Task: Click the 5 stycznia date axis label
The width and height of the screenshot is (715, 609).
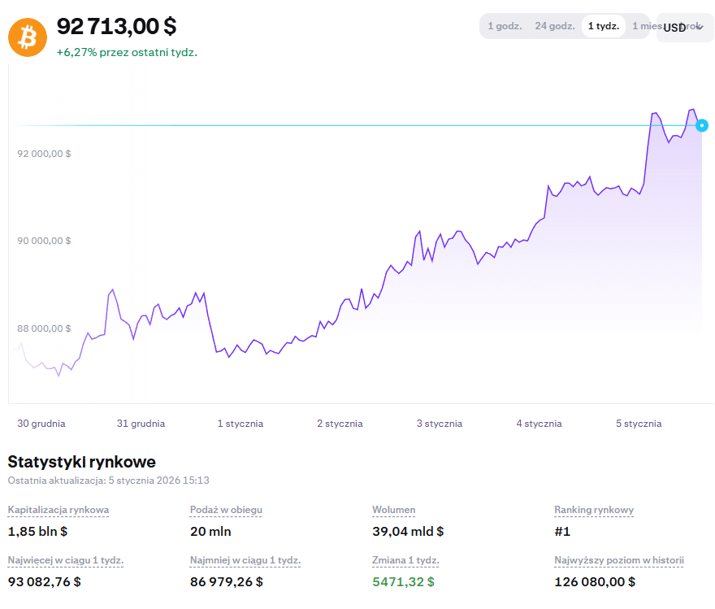Action: (x=639, y=424)
